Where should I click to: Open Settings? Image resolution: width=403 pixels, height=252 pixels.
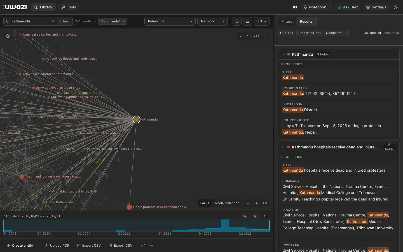376,7
